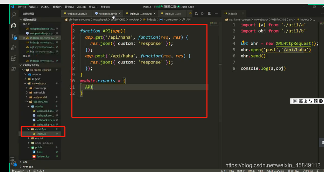Open the 终端(T) menu
Viewport: 324px width, 172px height.
tap(93, 7)
